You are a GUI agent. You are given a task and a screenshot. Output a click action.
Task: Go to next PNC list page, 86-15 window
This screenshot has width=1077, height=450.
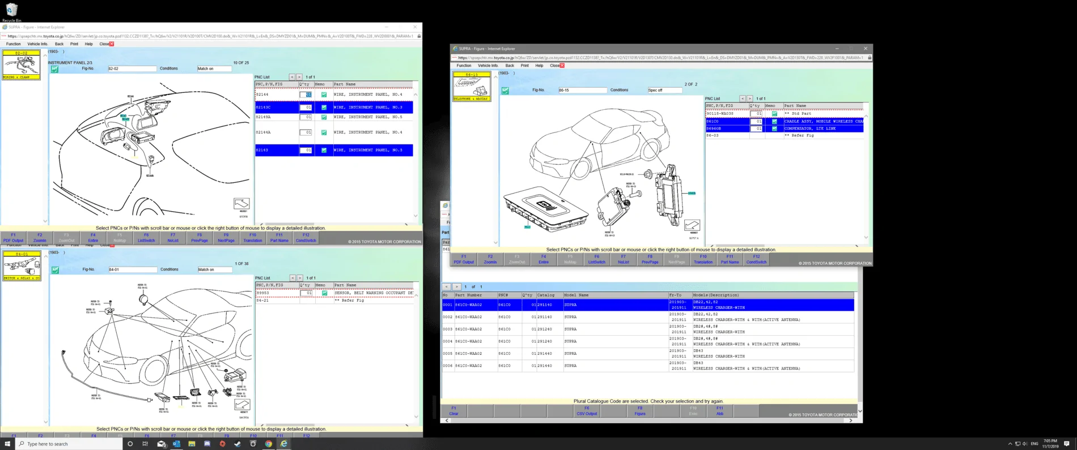point(749,98)
